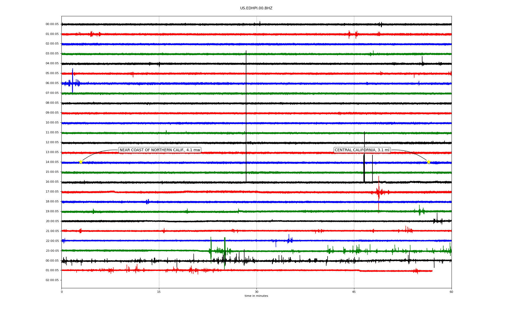Click the x-axis tick label 15
Screen dimensions: 513x320
159,292
